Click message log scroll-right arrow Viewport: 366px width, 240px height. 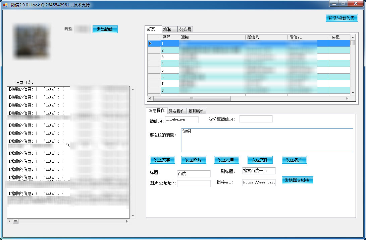[x=127, y=221]
